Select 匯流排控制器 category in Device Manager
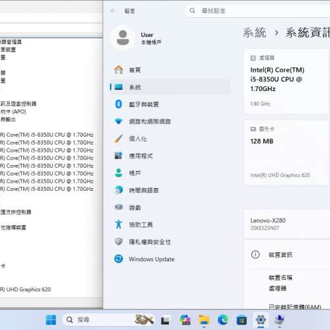The width and height of the screenshot is (330, 330). [x=16, y=212]
